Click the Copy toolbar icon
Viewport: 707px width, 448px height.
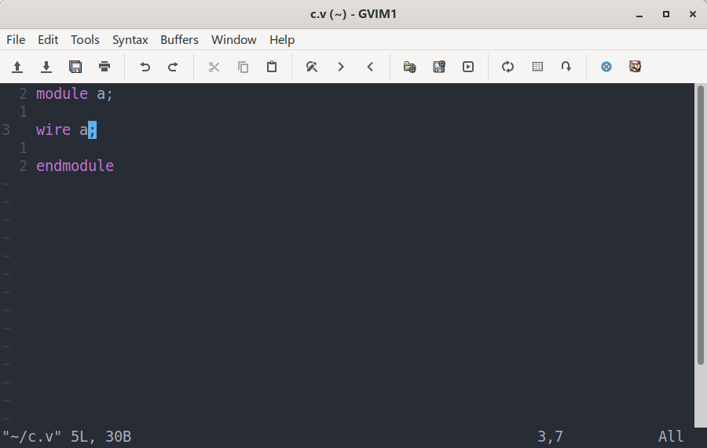[x=243, y=67]
